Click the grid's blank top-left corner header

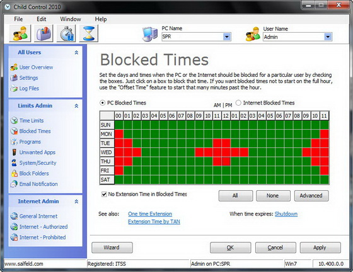107,116
